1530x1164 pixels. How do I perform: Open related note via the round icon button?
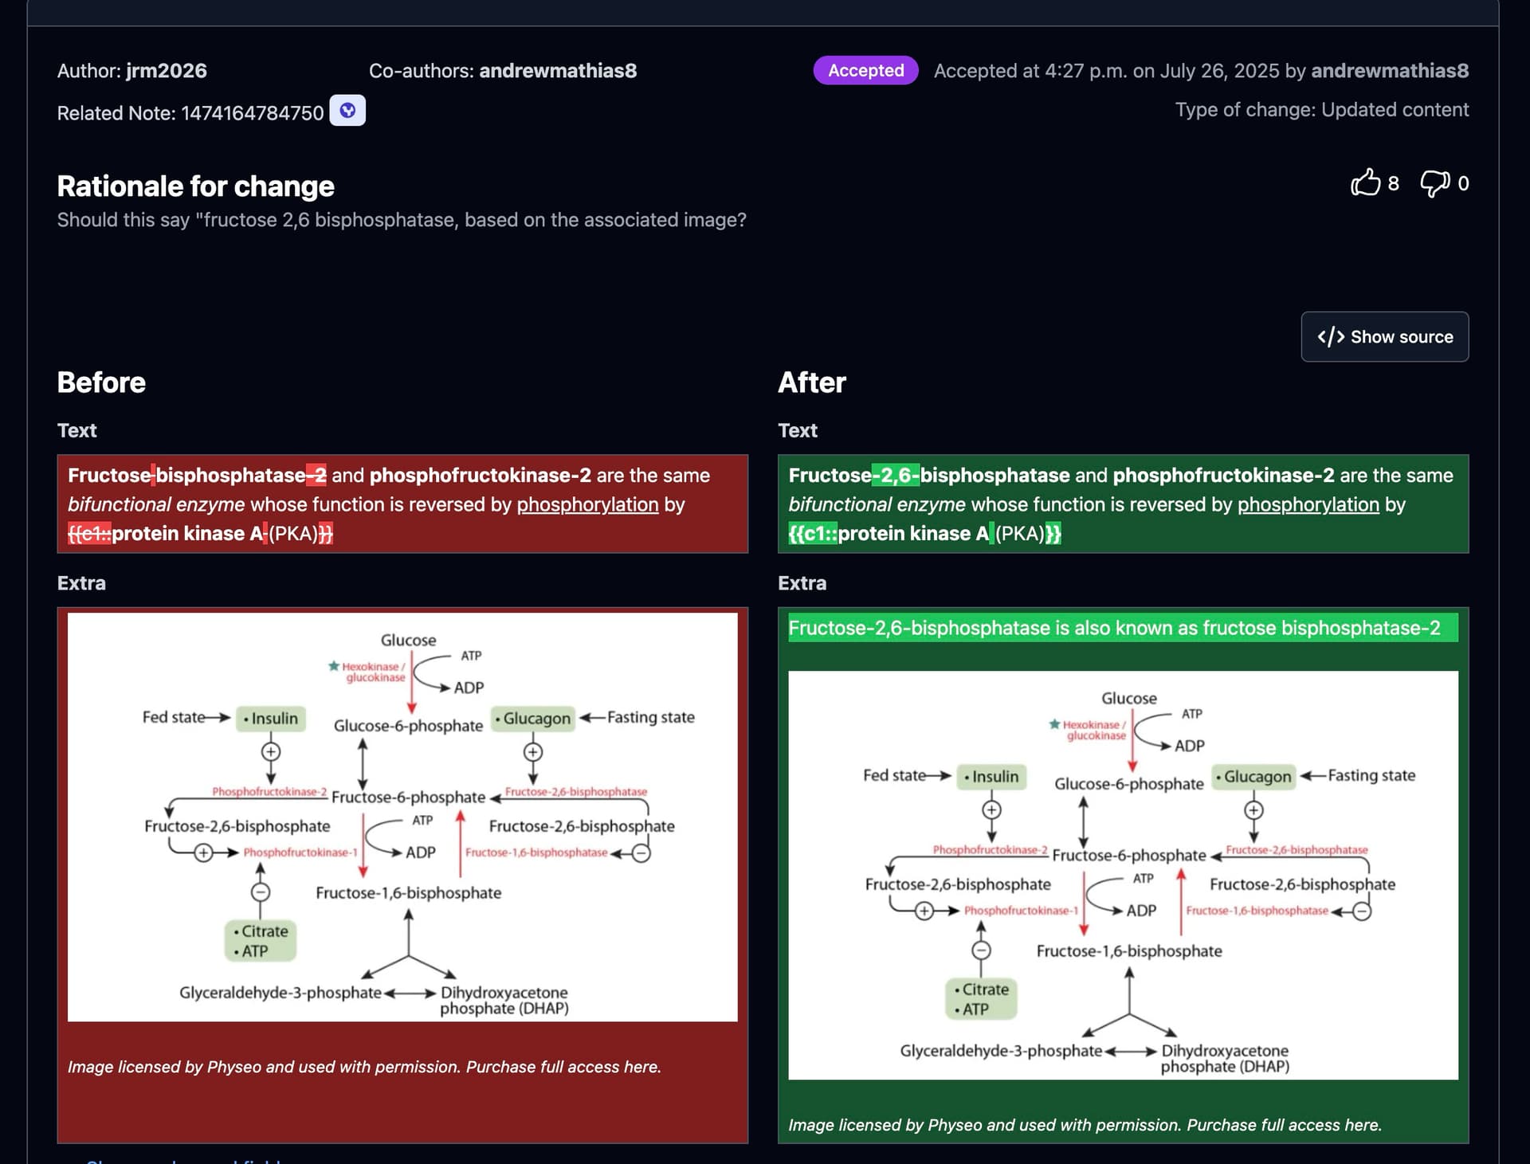tap(347, 111)
